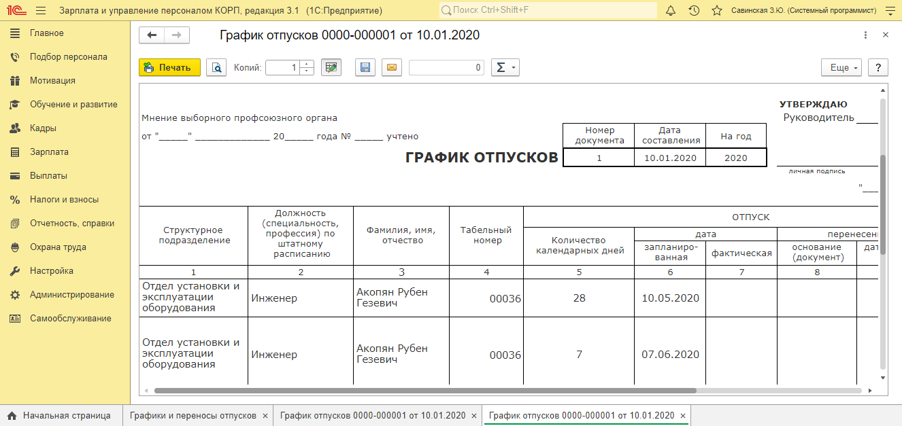Open the vertical three-dot document options menu
902x426 pixels.
tap(865, 35)
